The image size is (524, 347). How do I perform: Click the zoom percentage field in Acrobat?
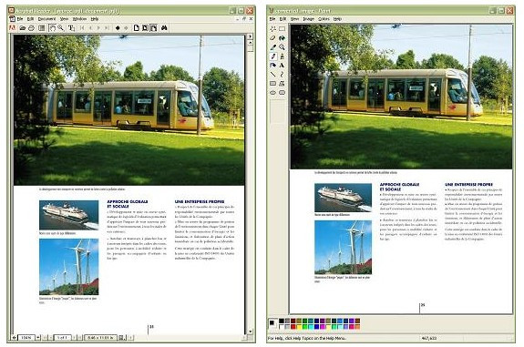pos(26,338)
